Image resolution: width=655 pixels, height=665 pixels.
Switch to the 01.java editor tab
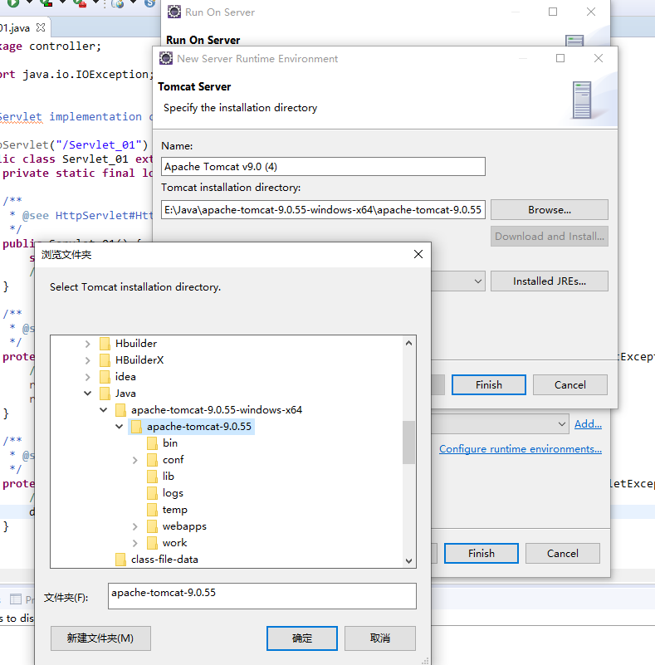(x=15, y=28)
